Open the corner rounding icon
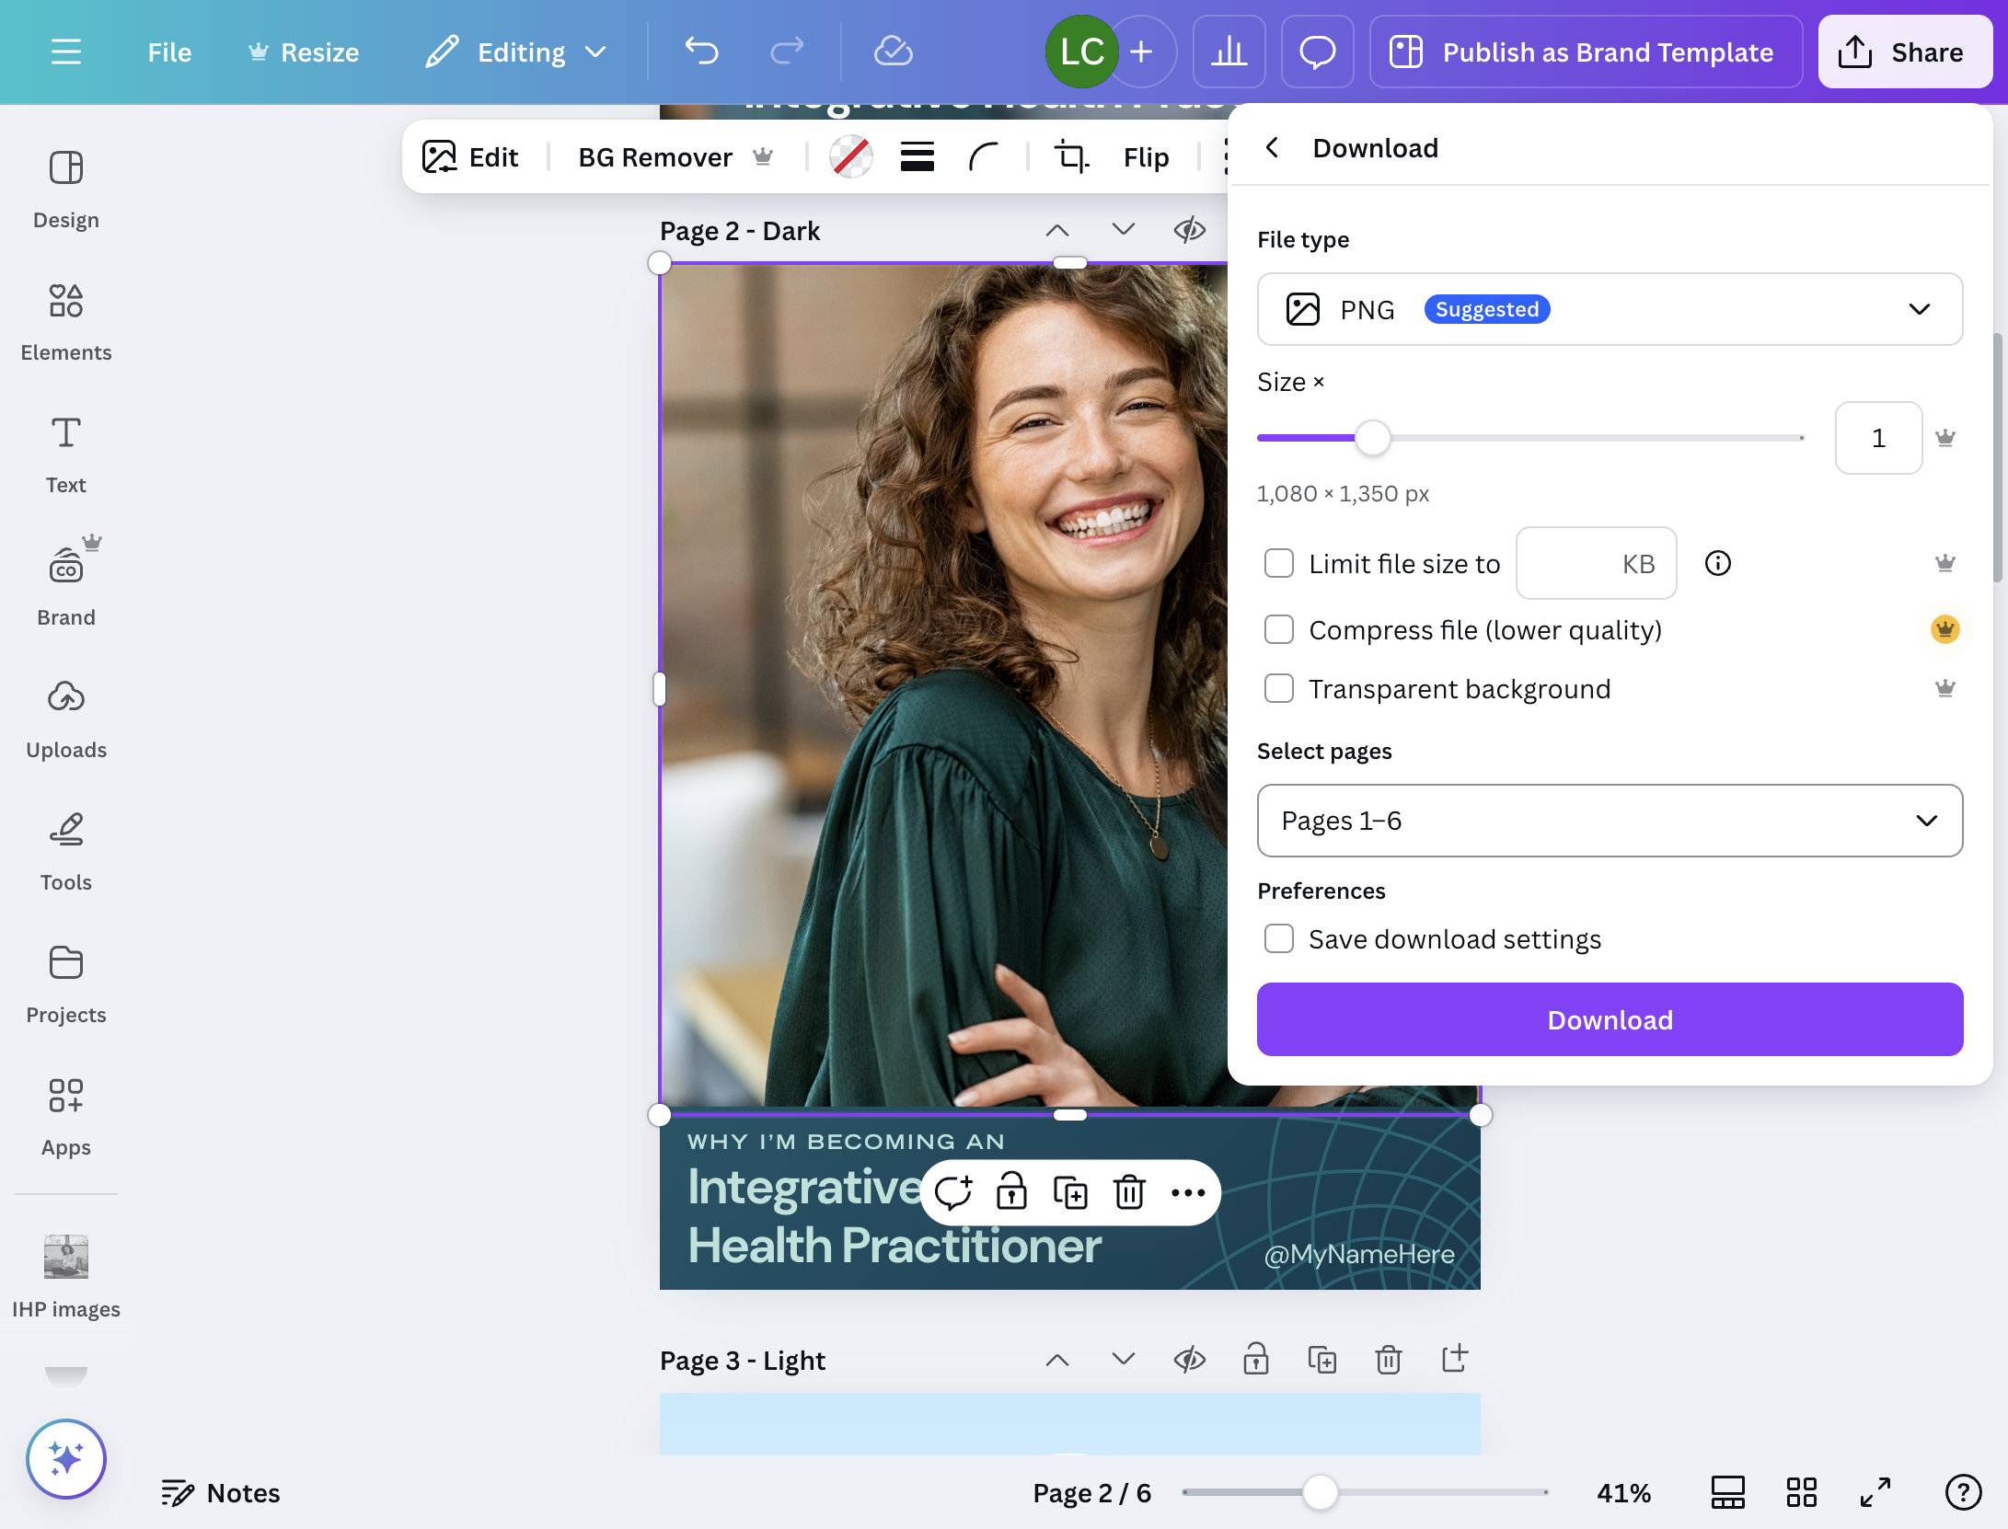Image resolution: width=2008 pixels, height=1529 pixels. [983, 156]
